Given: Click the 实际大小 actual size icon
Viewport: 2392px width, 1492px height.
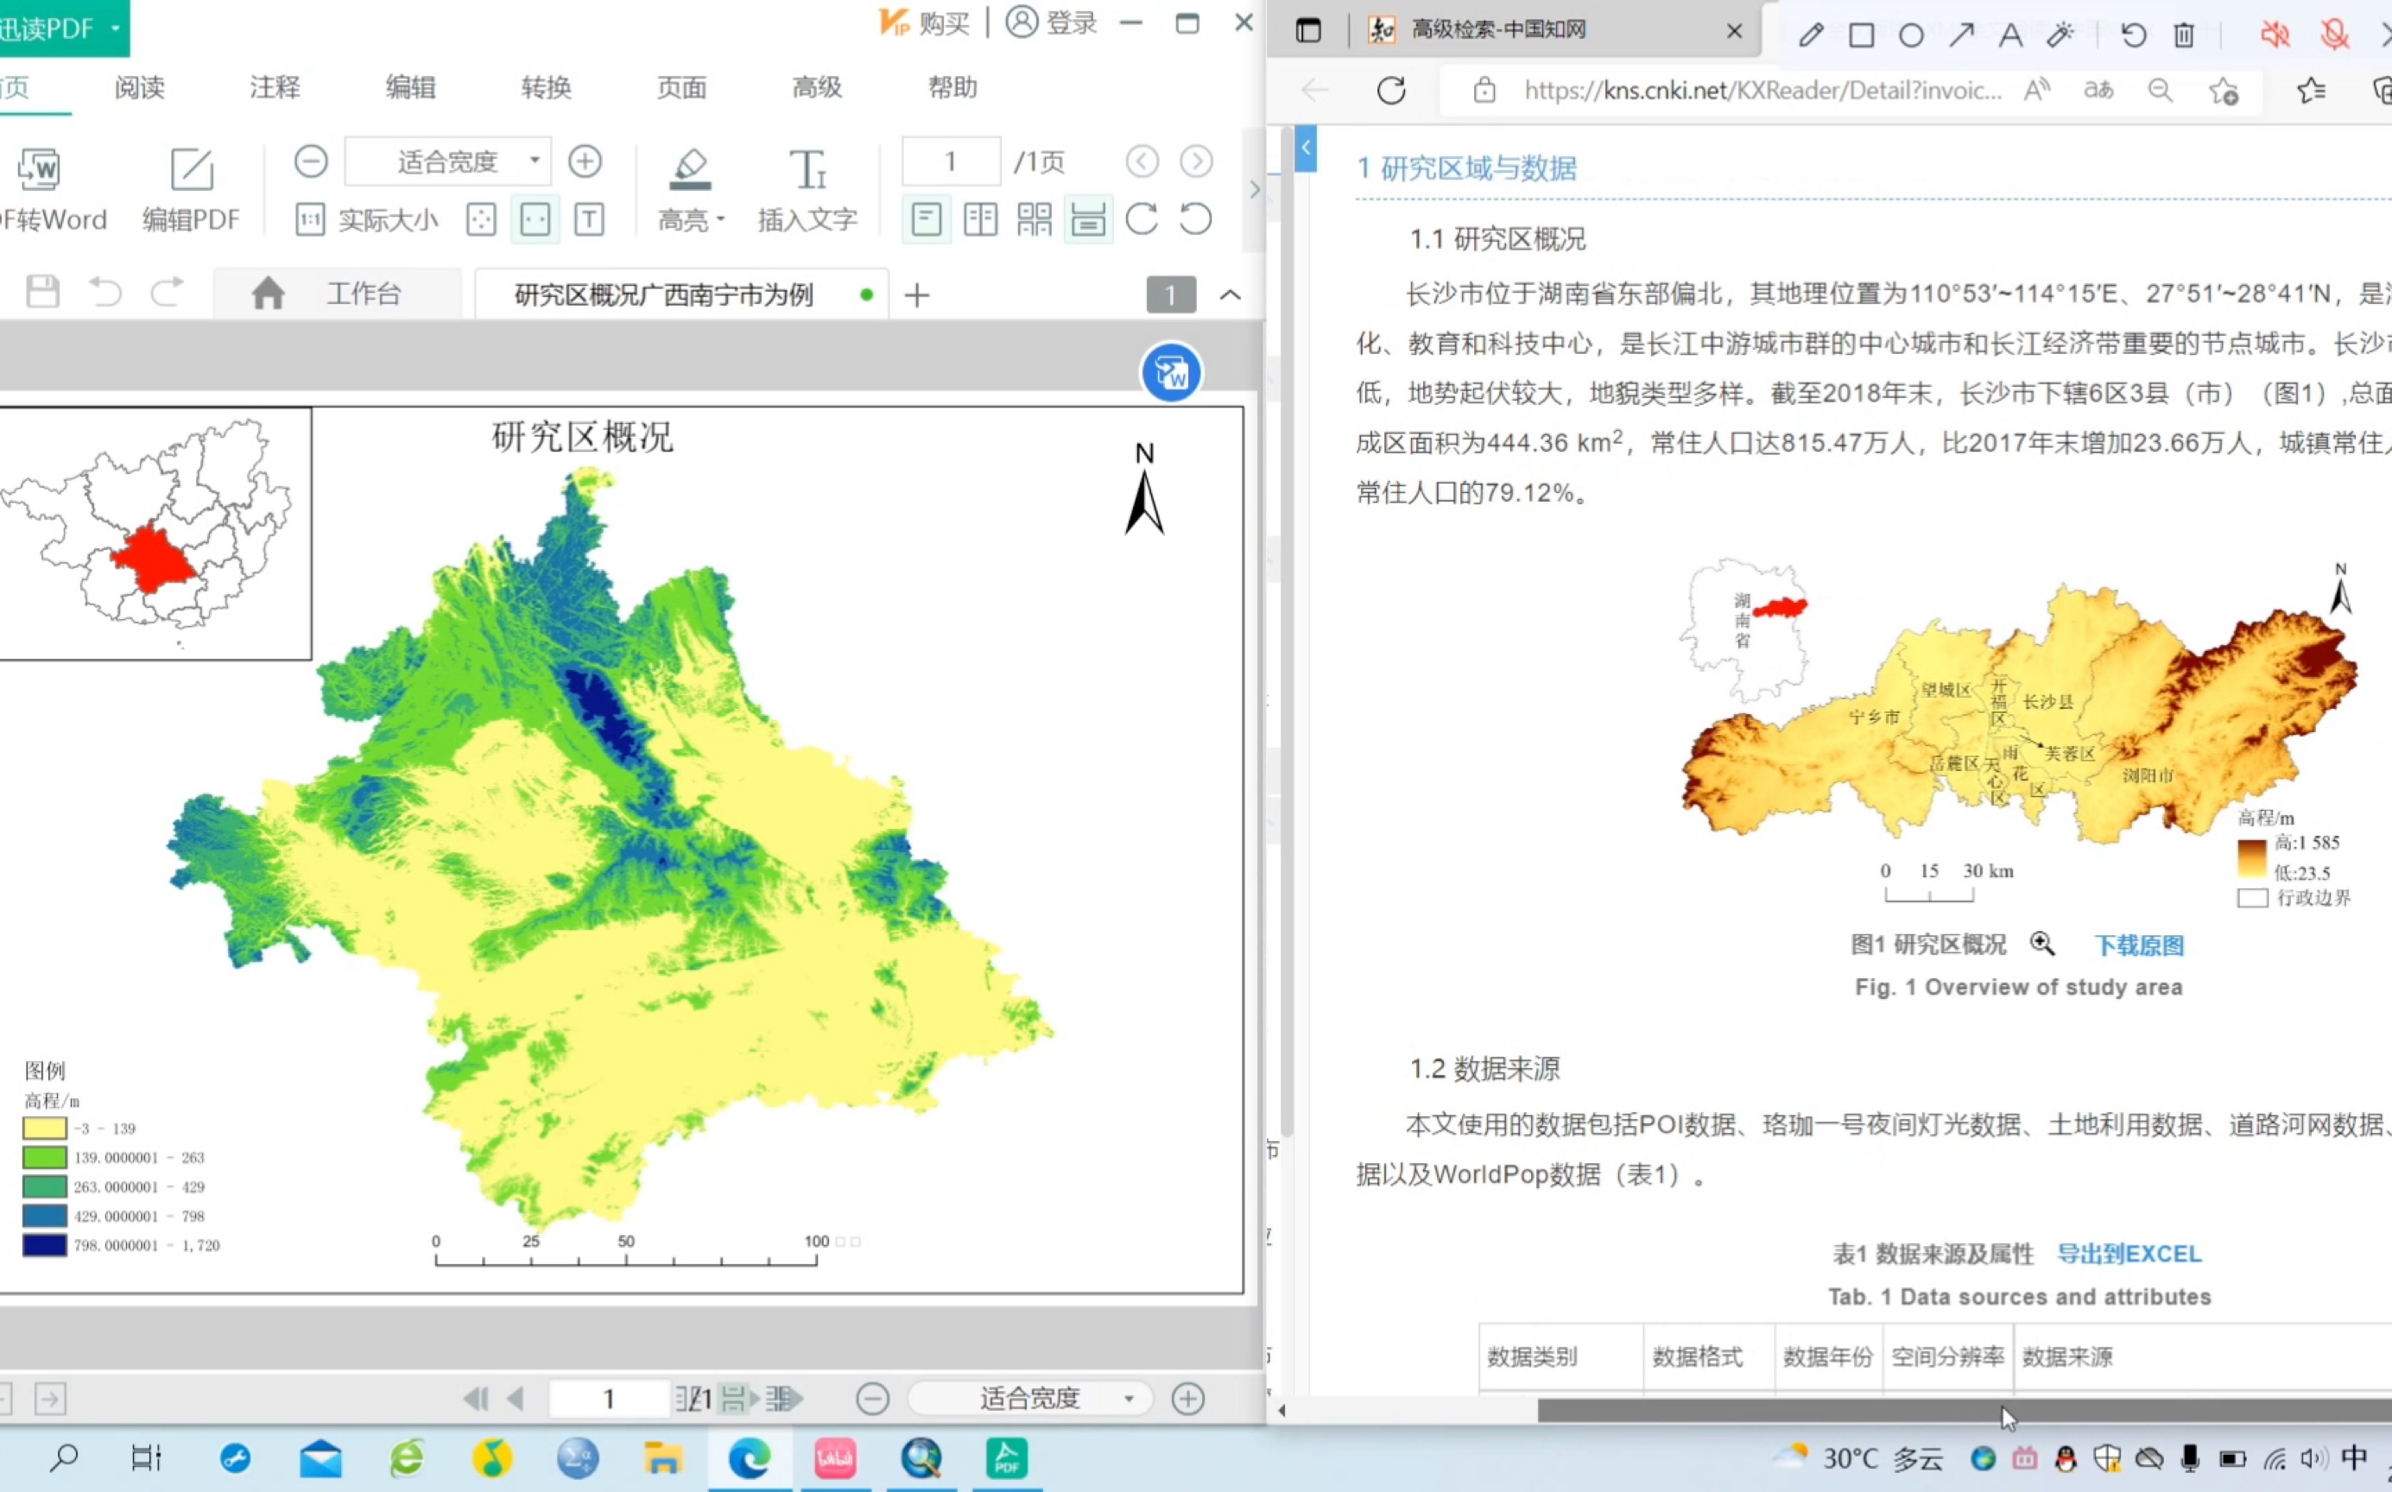Looking at the screenshot, I should pos(310,219).
